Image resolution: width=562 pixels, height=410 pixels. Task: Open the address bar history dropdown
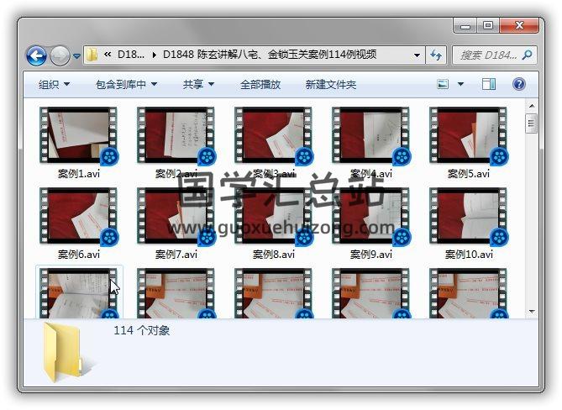click(x=417, y=55)
